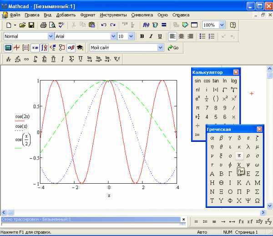Viewport: 273px width, 236px height.
Task: Close the Греческая palette
Action: click(x=259, y=129)
